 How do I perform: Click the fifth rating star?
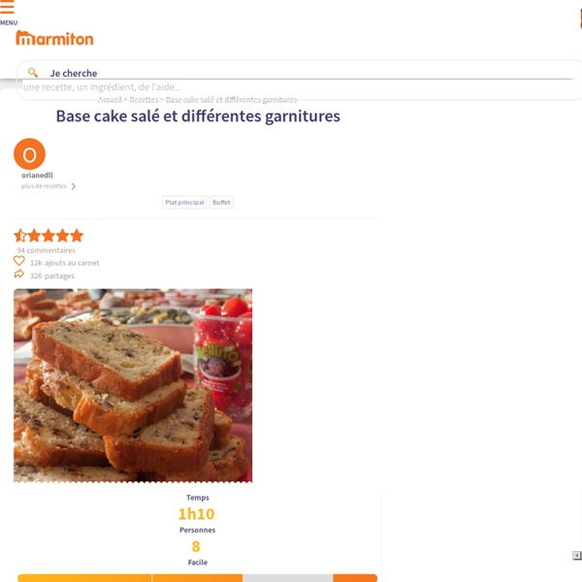click(x=77, y=236)
